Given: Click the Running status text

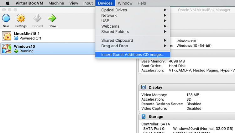Looking at the screenshot, I should click(x=27, y=51).
